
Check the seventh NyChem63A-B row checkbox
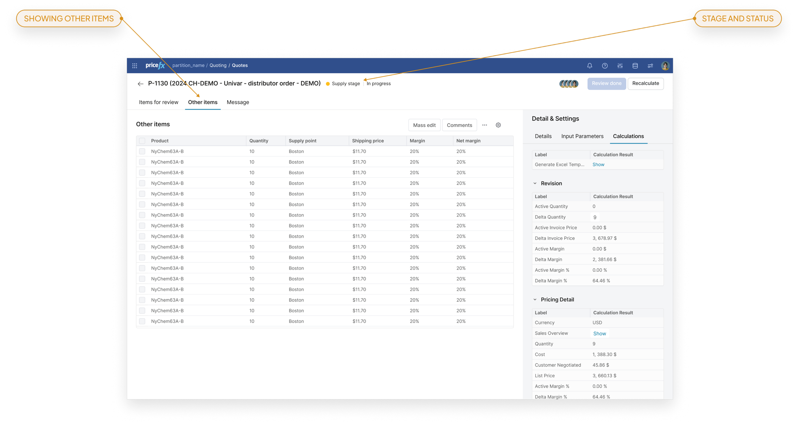click(142, 215)
